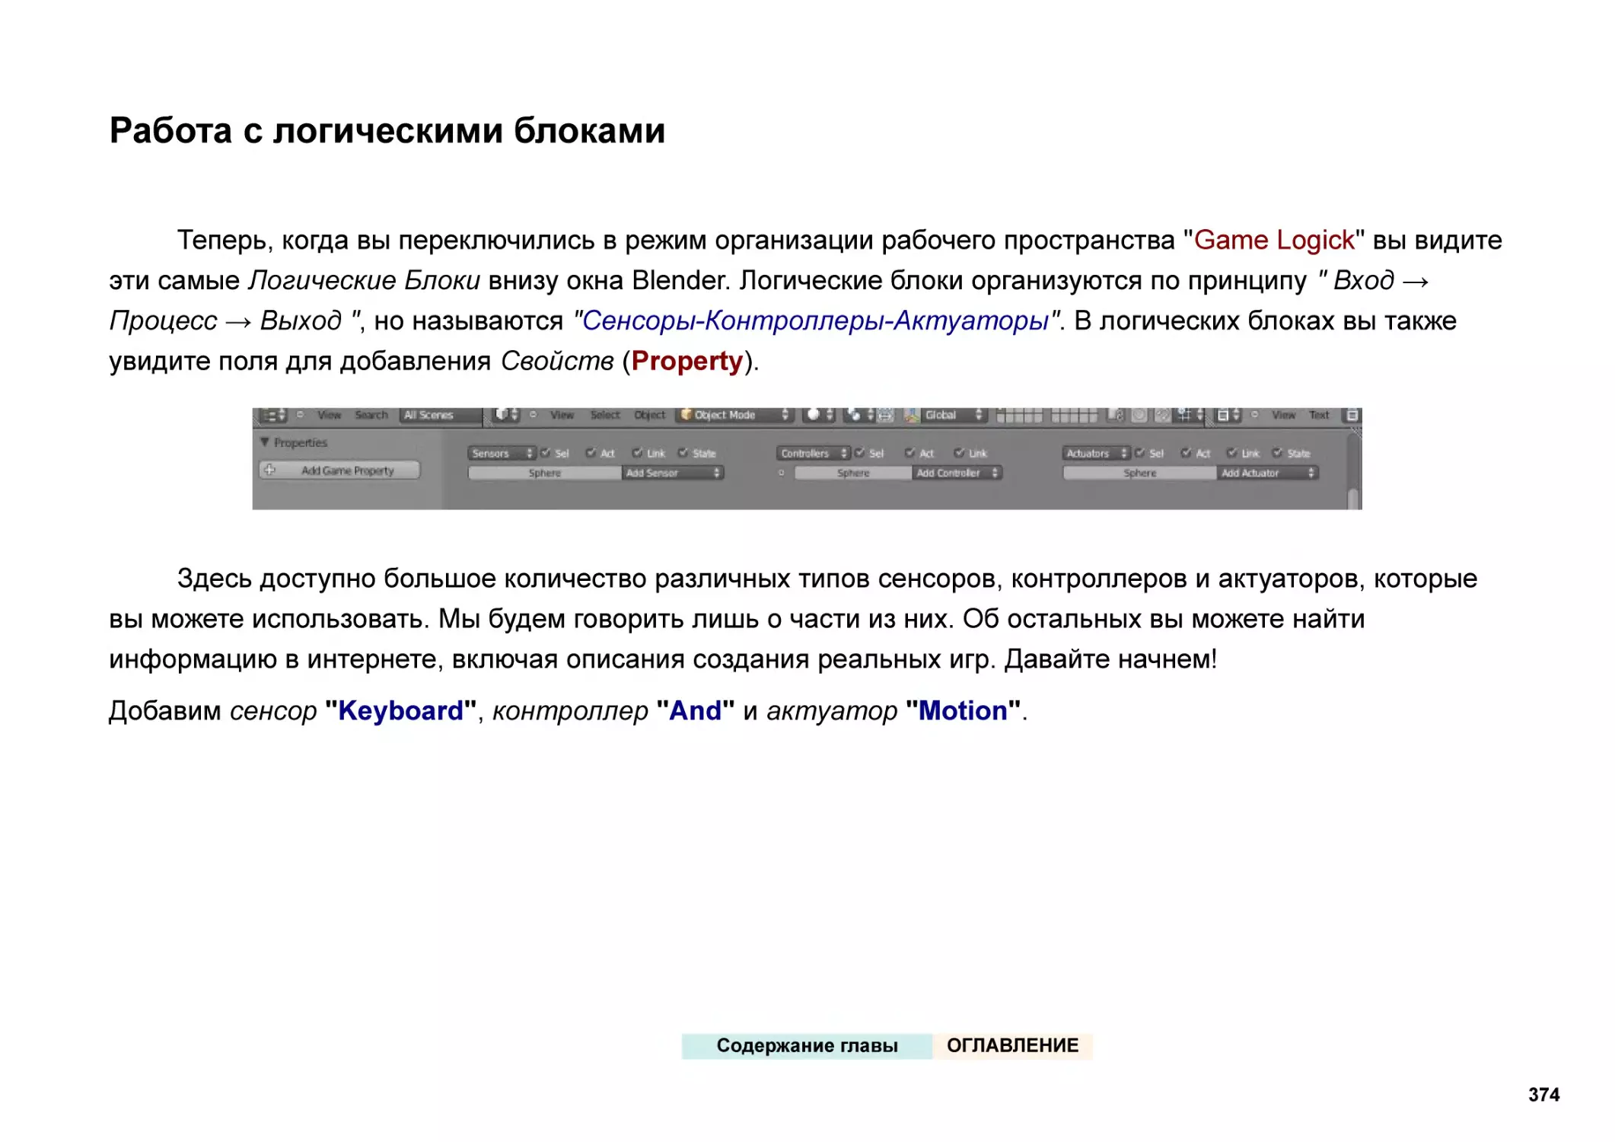Toggle Sensors Act checkbox
Viewport: 1615px width, 1142px height.
(591, 453)
